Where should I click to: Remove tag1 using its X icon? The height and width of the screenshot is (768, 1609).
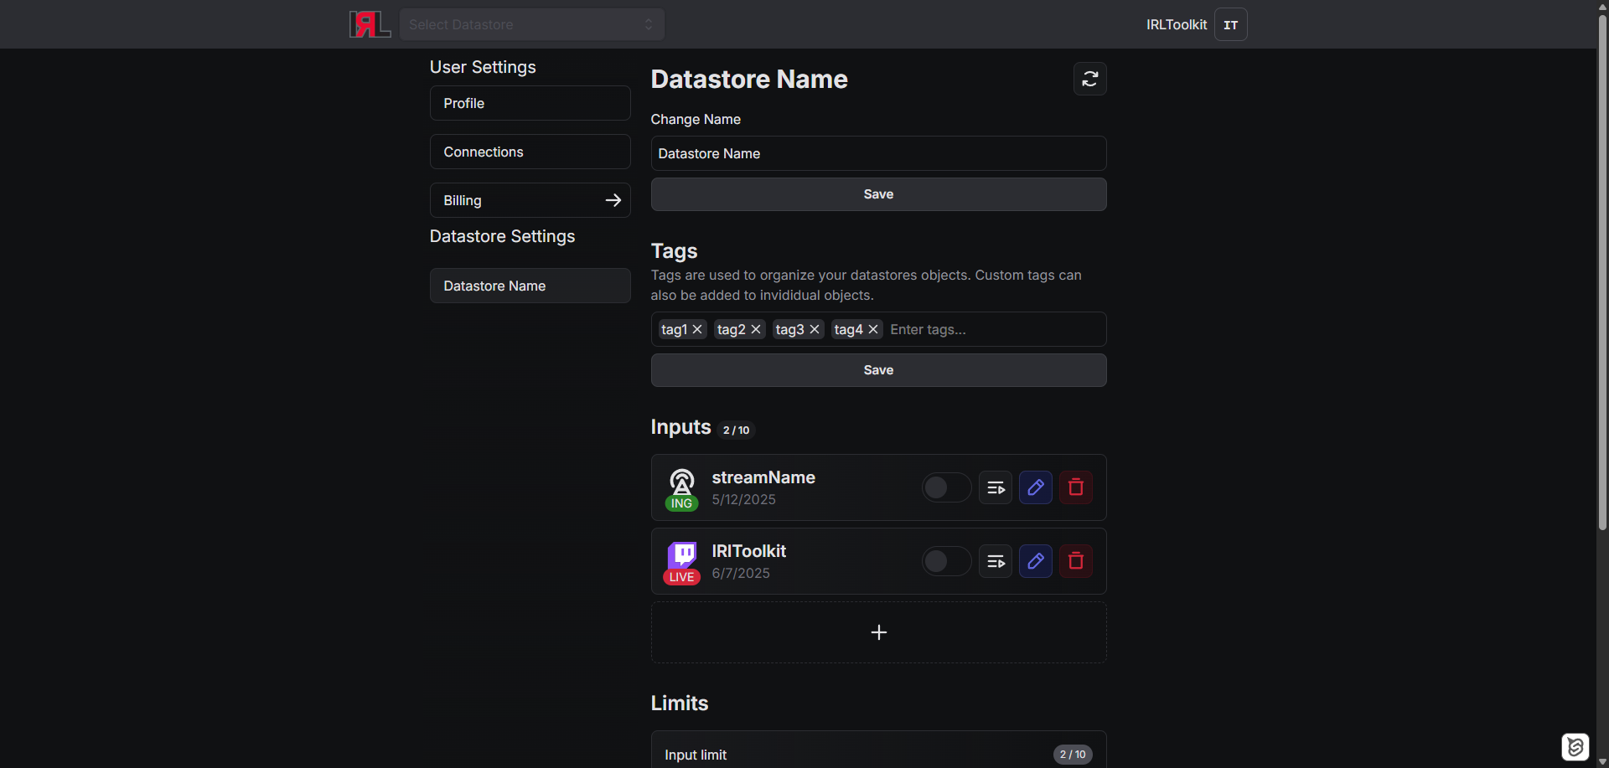point(697,329)
